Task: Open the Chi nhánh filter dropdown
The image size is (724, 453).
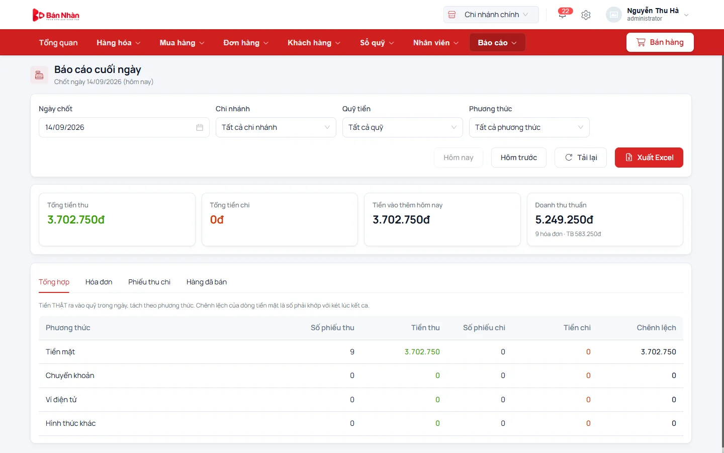Action: (276, 127)
